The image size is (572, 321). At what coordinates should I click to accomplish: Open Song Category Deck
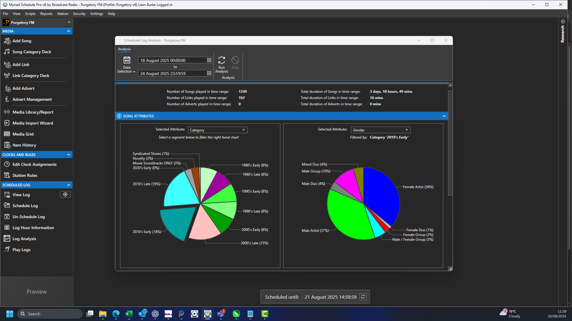point(31,52)
